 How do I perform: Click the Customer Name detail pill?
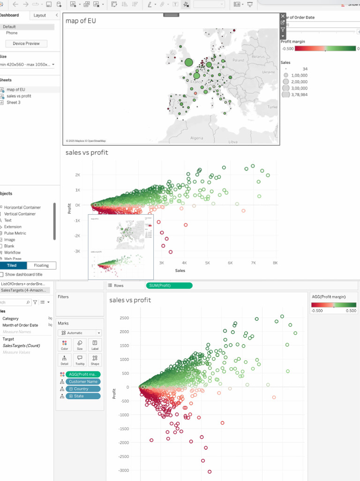[83, 381]
